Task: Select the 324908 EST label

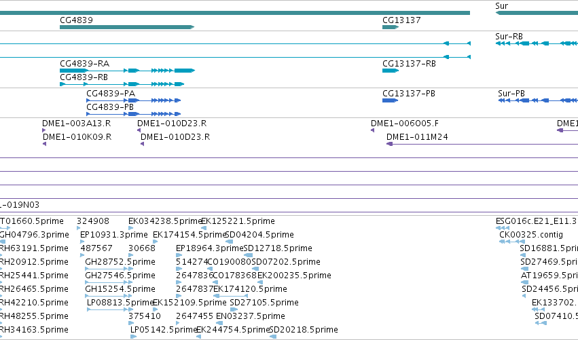Action: (93, 221)
